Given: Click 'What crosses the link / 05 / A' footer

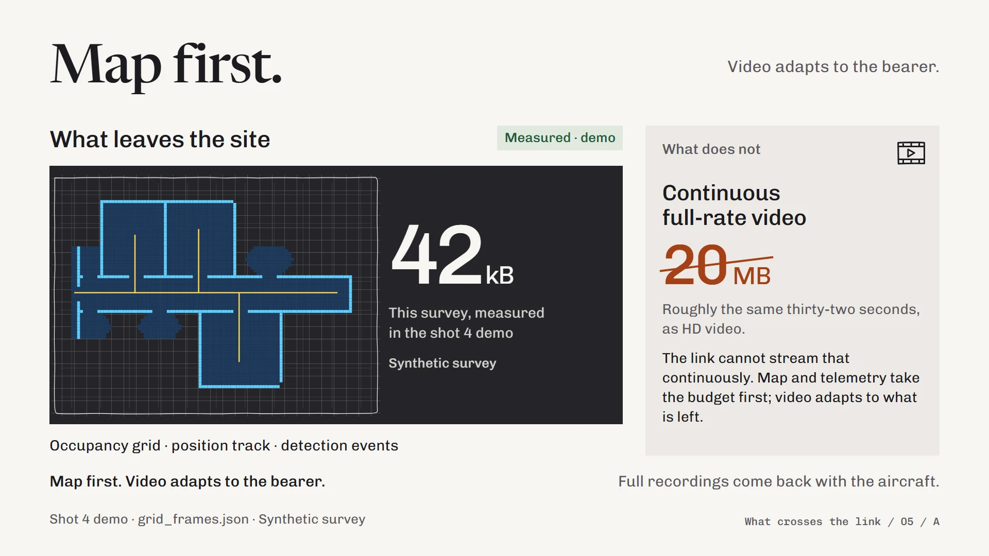Looking at the screenshot, I should click(842, 522).
